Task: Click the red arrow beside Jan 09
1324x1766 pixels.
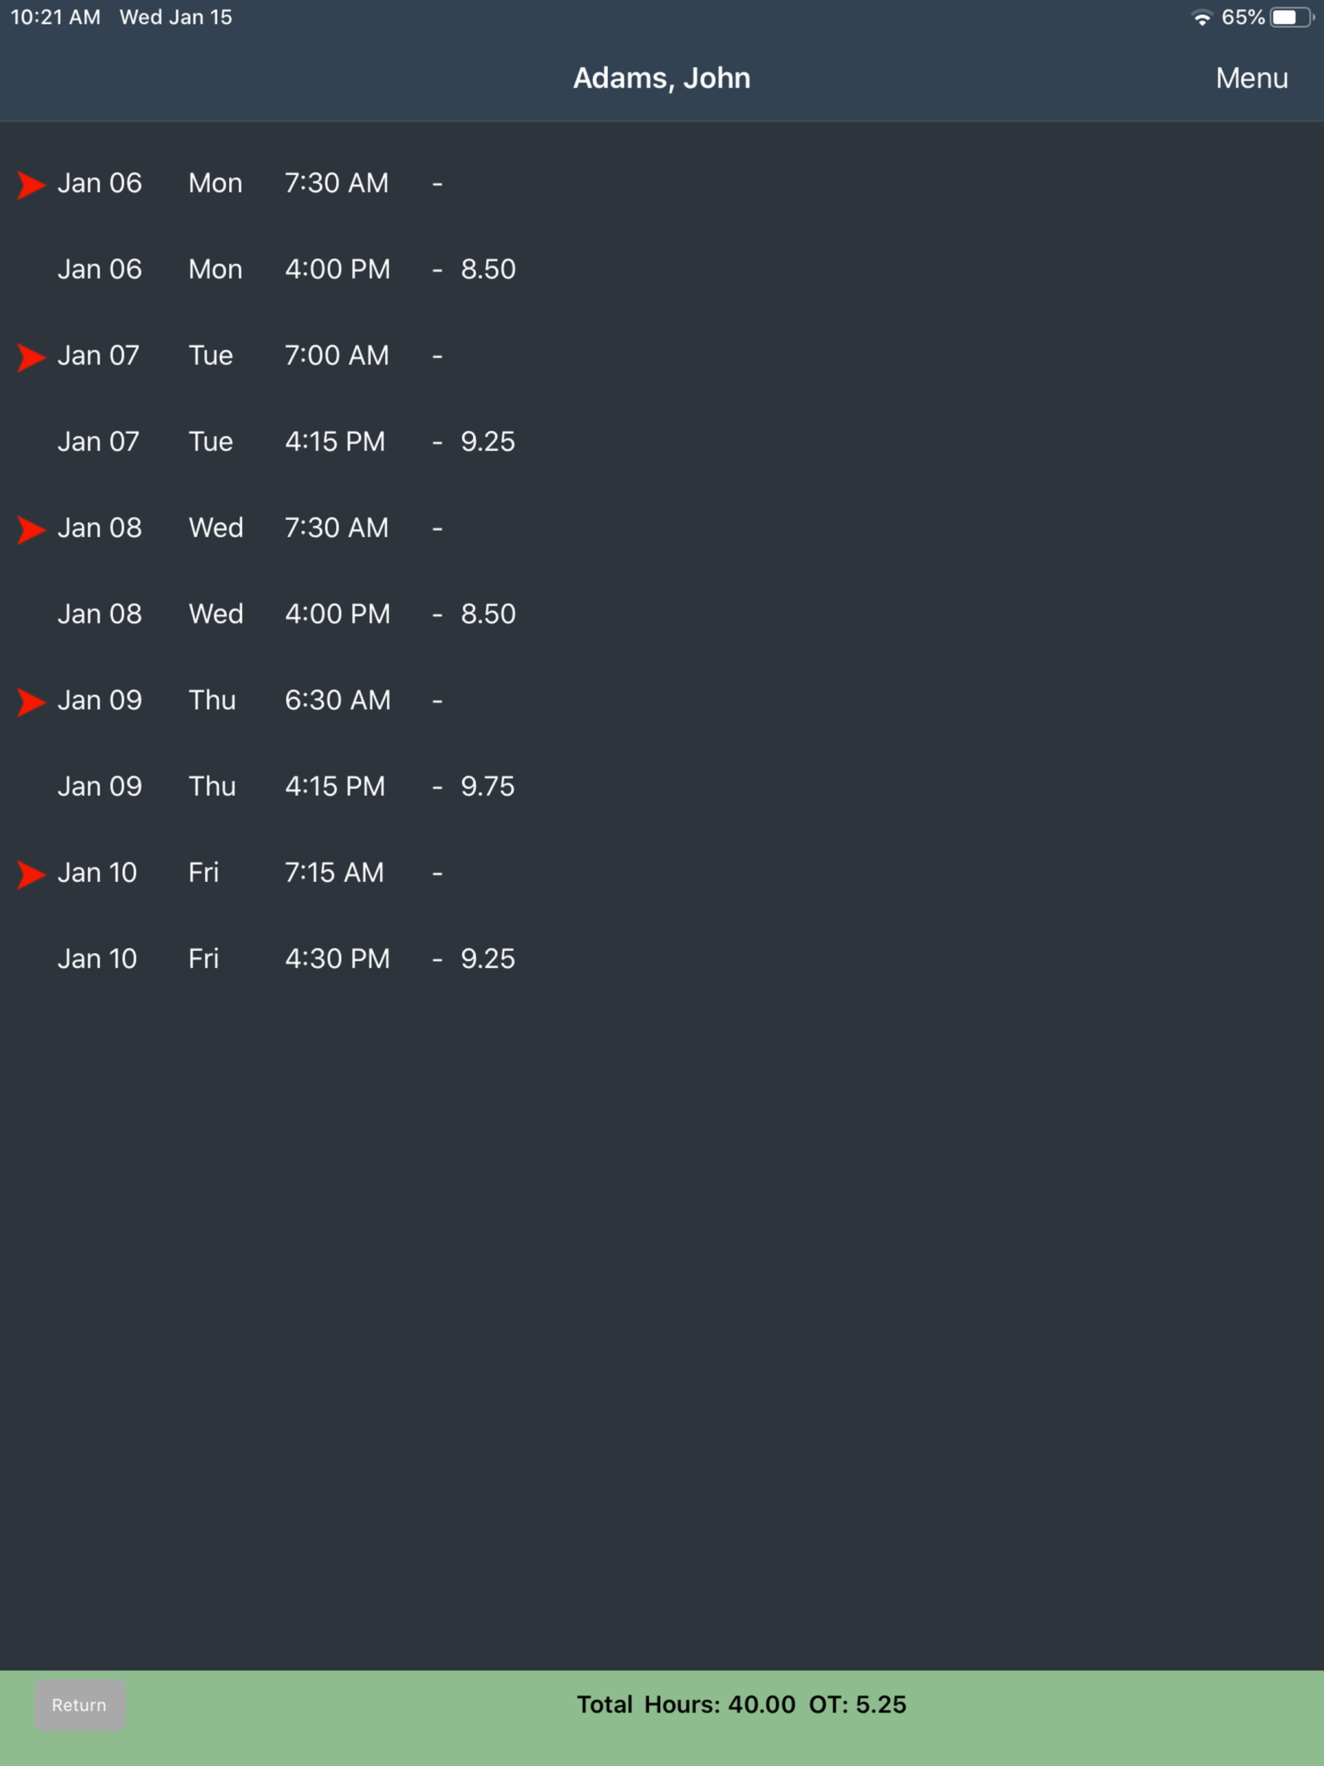Action: click(x=31, y=702)
